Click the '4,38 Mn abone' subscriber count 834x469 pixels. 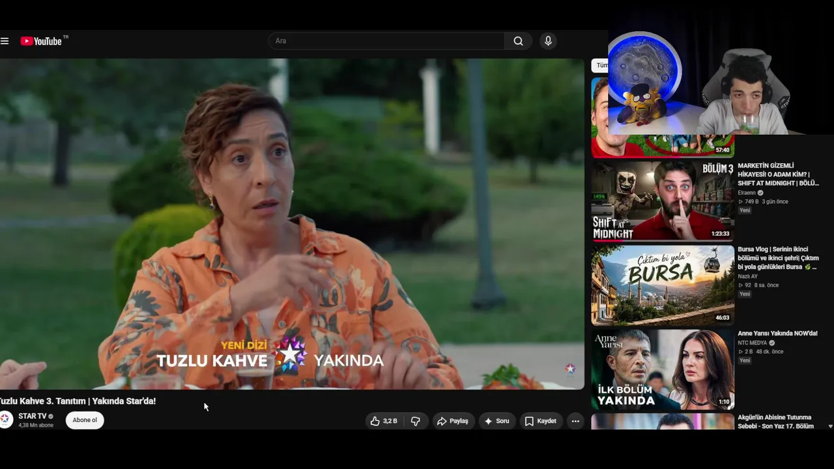(36, 425)
